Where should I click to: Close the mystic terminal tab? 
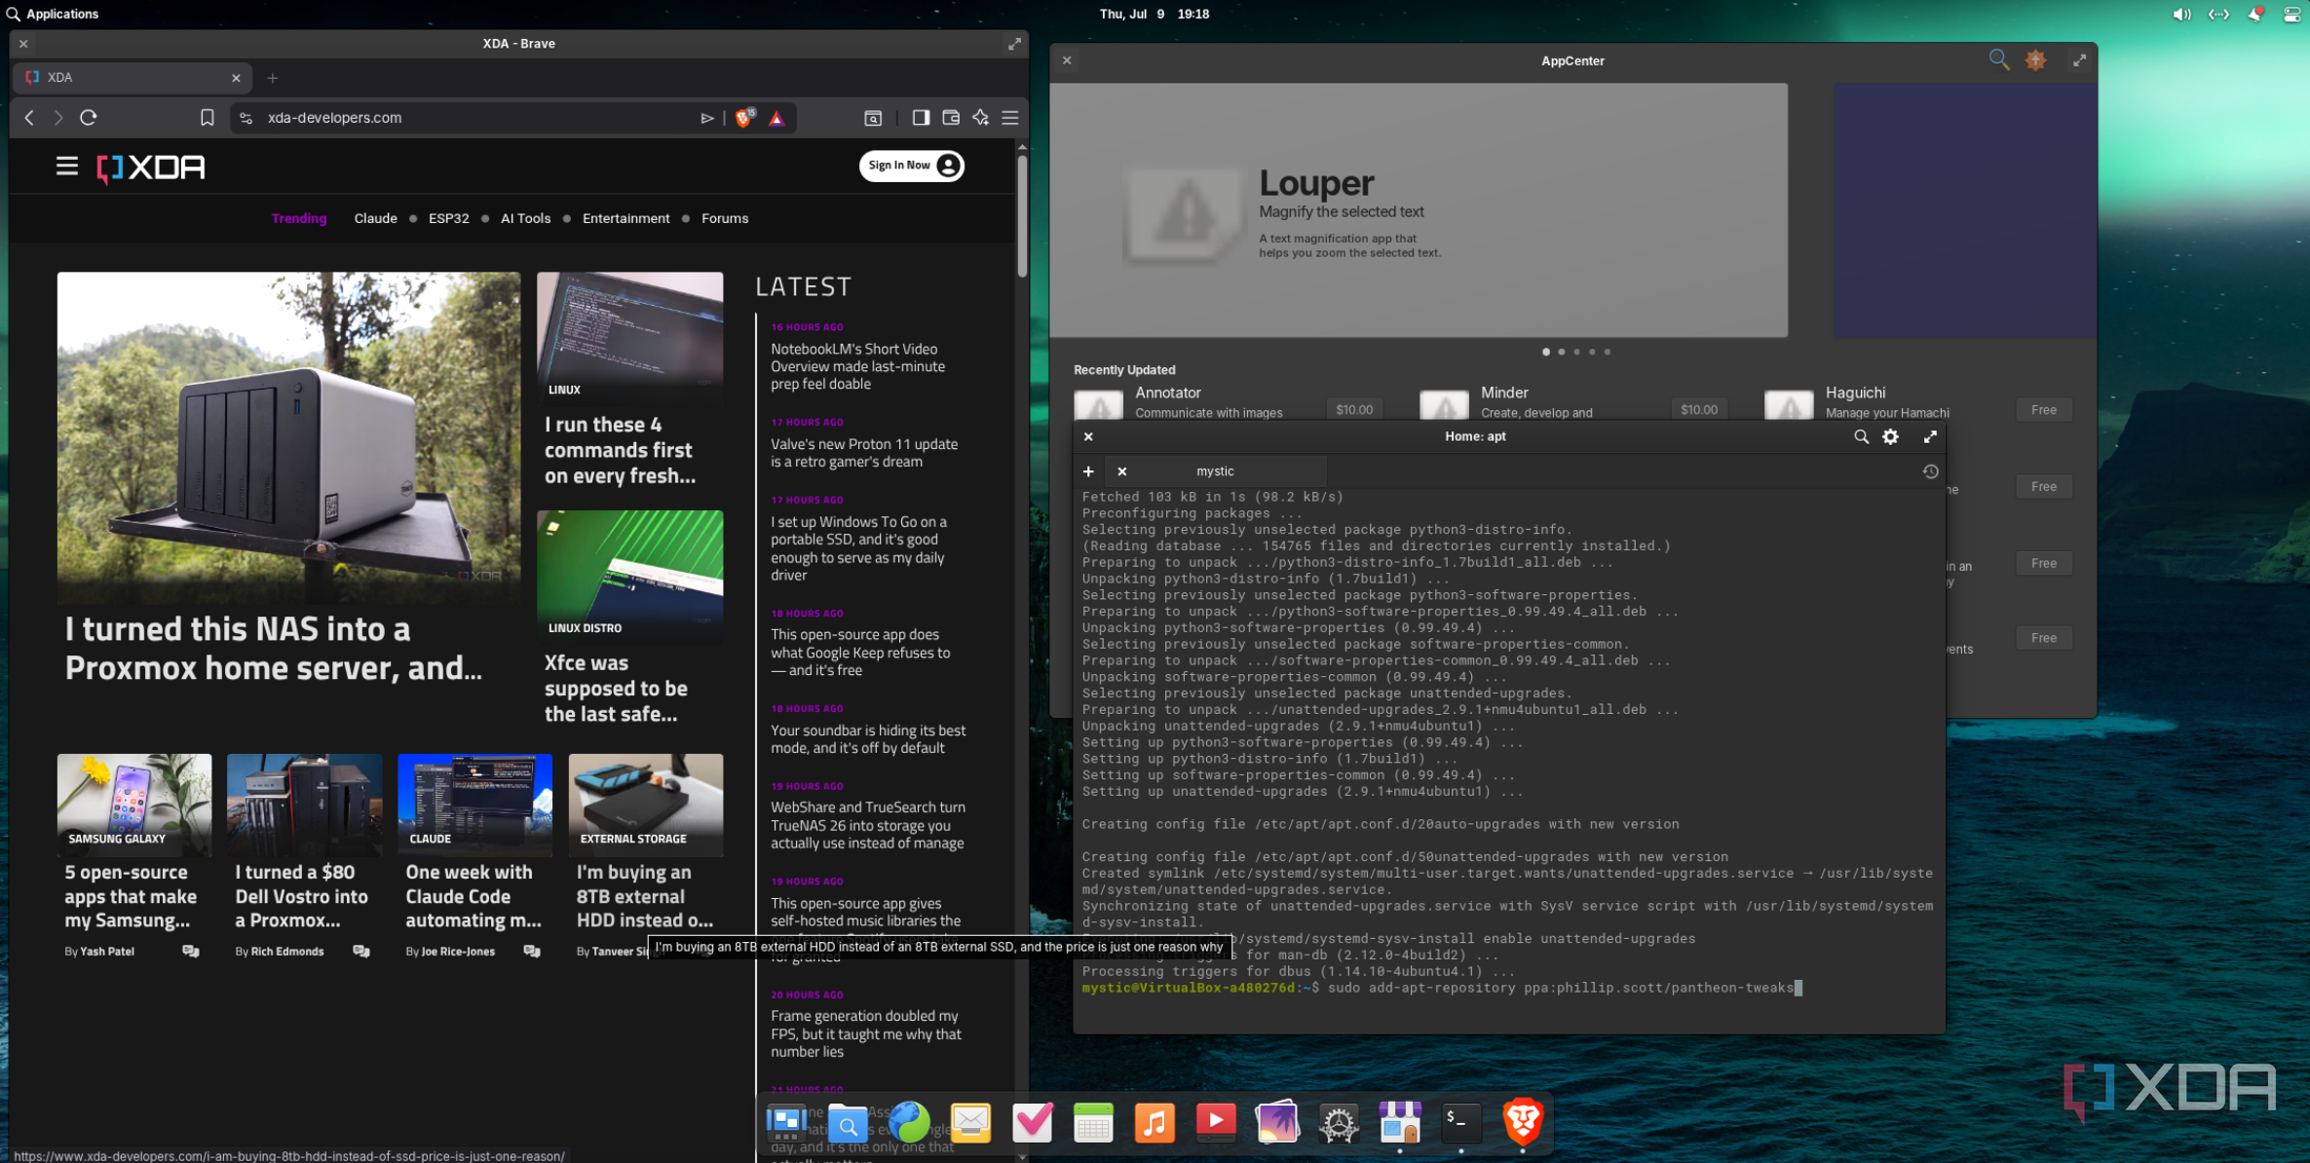click(1121, 471)
